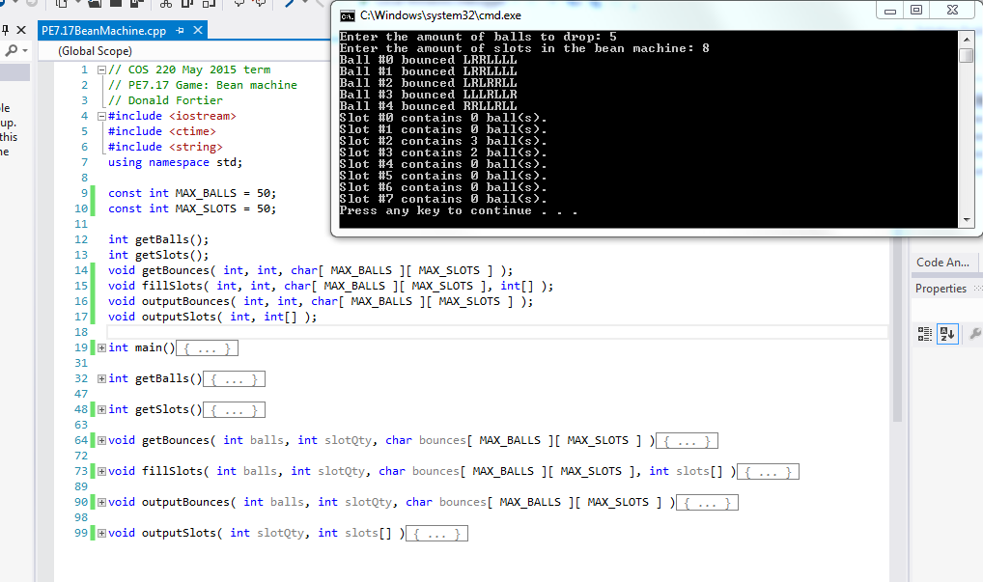
Task: Click console line 'Ball #0 bounced LRRLLLL'
Action: pyautogui.click(x=428, y=60)
